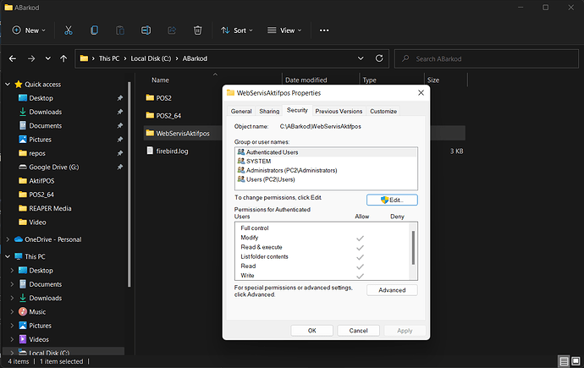Select the POS2 folder in file list

click(163, 98)
